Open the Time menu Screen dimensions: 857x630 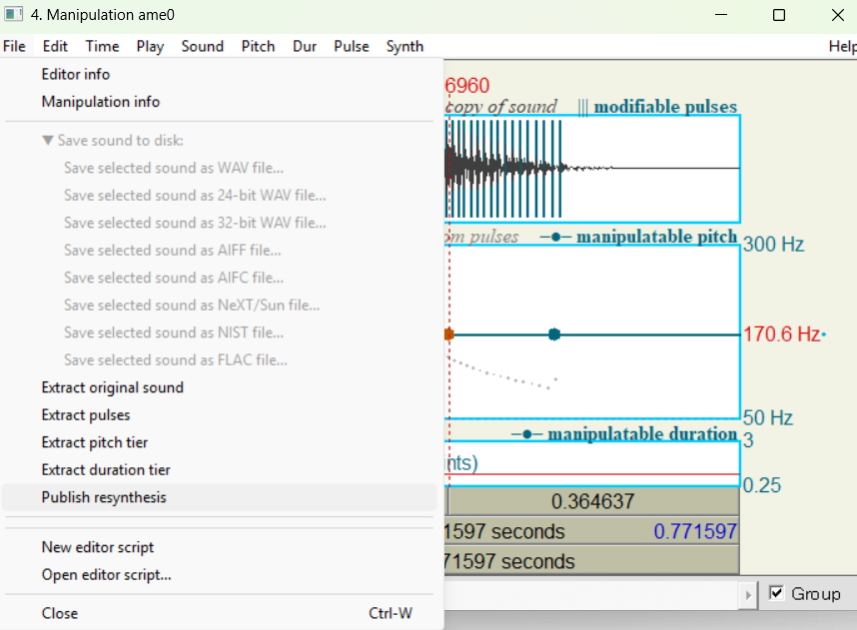coord(102,47)
